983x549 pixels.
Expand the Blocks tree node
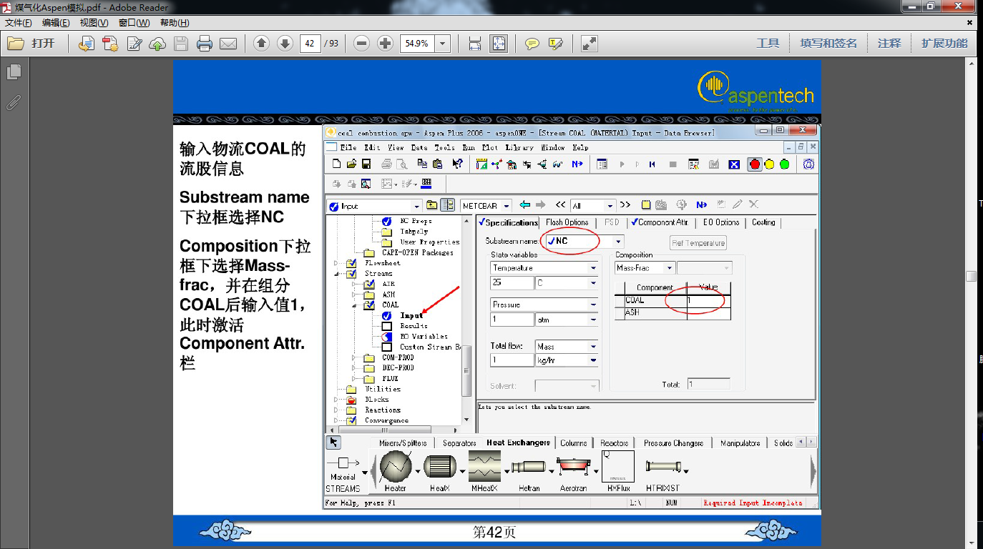point(336,400)
